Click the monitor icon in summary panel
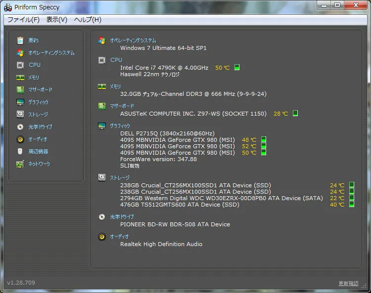This screenshot has width=371, height=293. click(102, 126)
